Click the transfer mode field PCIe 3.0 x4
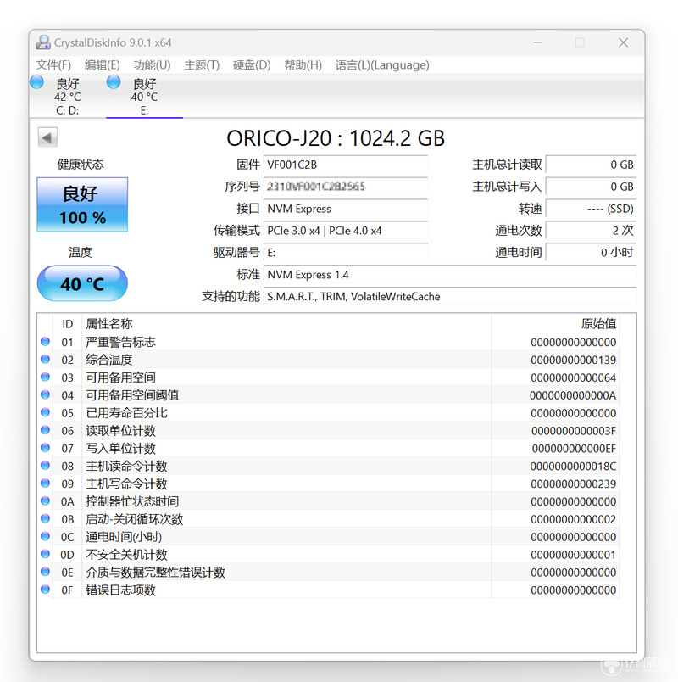The width and height of the screenshot is (678, 682). tap(346, 231)
